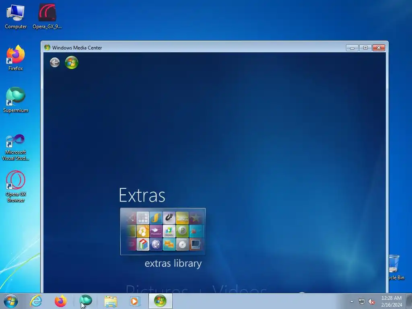Viewport: 412px width, 309px height.
Task: Select the extras library label
Action: (x=173, y=263)
